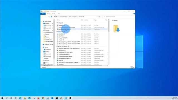Open the address bar history dropdown

[97, 17]
